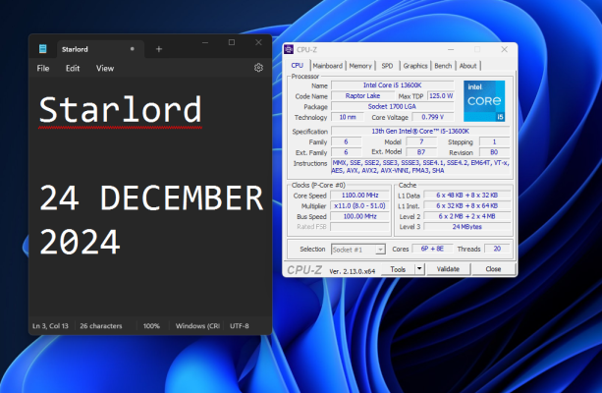Click the 2024 line in Notepad text
Viewport: 602px width, 393px height.
point(80,242)
